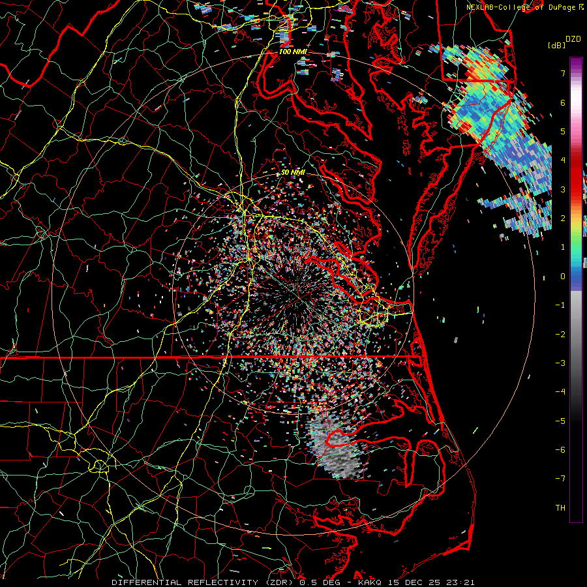The image size is (587, 587).
Task: Click the 0.5 DEG elevation text
Action: 320,582
